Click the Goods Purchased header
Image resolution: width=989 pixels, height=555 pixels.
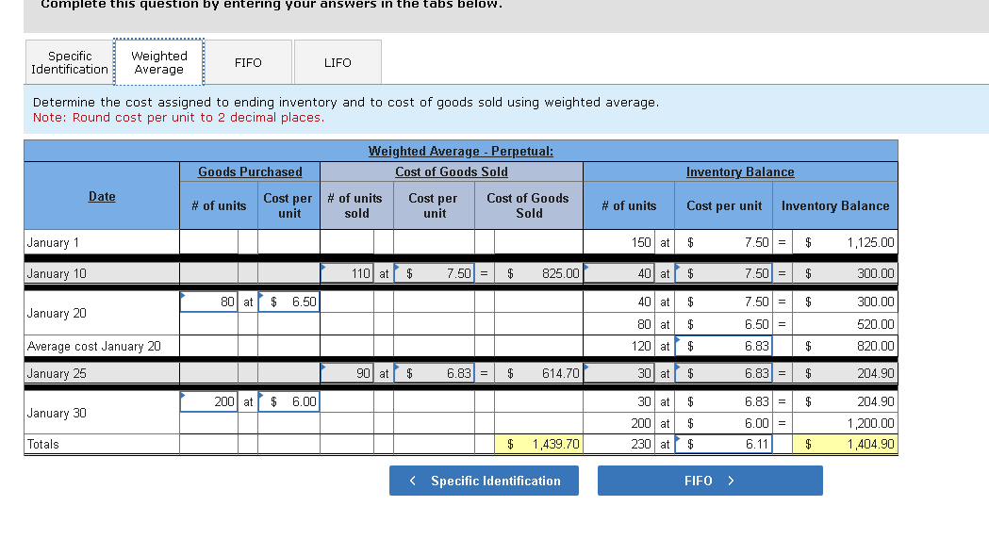click(x=250, y=171)
